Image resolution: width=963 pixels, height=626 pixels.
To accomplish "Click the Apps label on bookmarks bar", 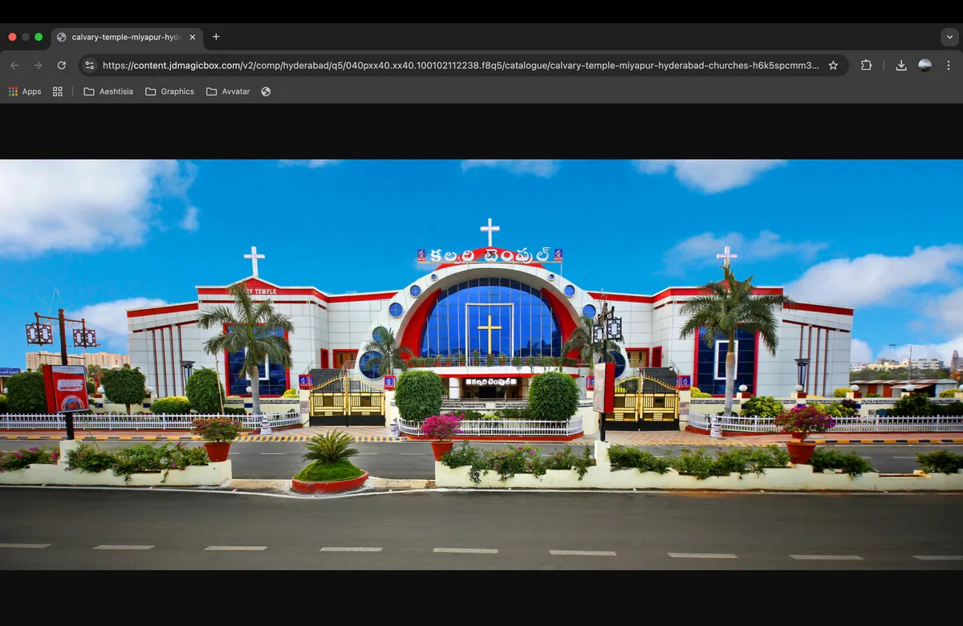I will point(32,91).
